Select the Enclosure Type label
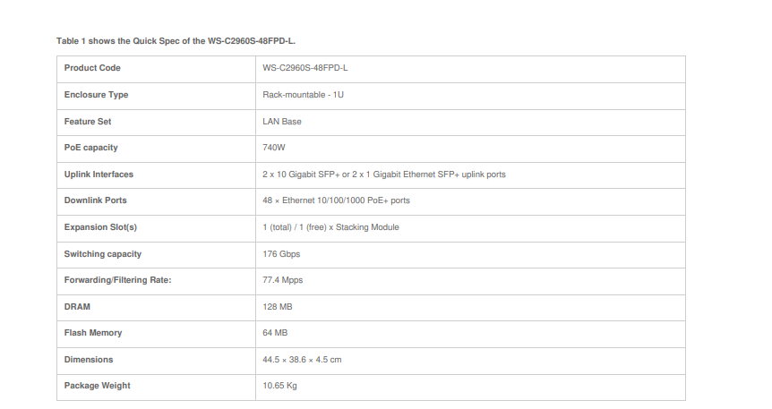 click(x=96, y=95)
